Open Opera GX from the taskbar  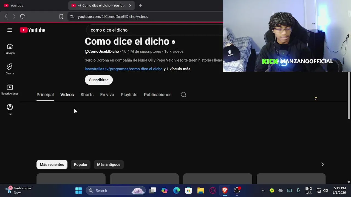(x=213, y=190)
